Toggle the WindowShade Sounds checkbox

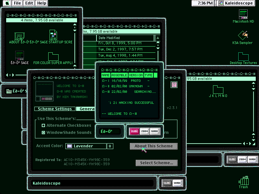point(43,133)
